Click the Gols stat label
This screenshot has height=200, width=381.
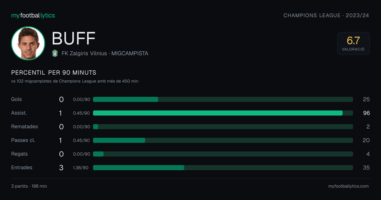[x=17, y=99]
